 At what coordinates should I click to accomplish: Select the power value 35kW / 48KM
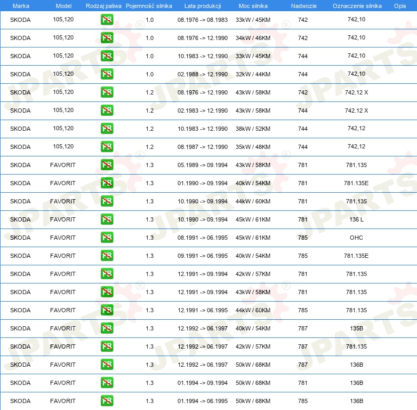[253, 147]
